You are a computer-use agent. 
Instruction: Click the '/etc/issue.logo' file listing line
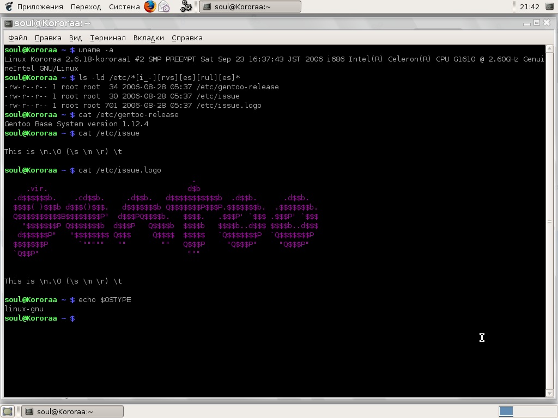(133, 105)
